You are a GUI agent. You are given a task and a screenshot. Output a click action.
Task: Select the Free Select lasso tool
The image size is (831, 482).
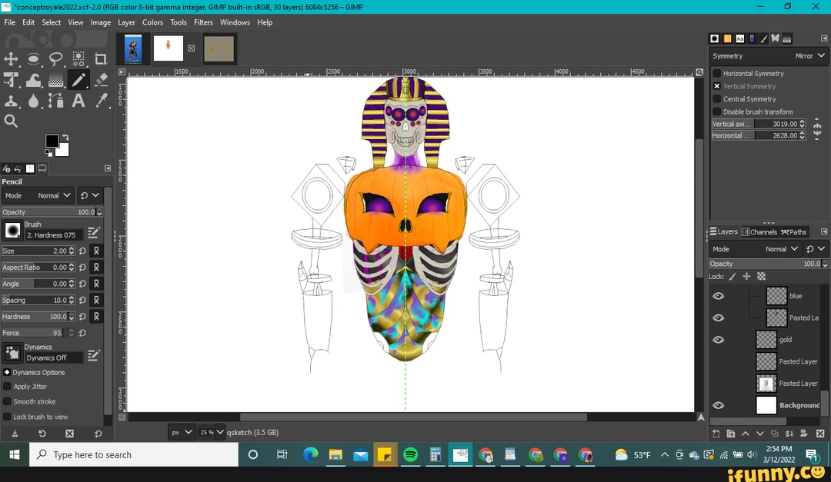pyautogui.click(x=56, y=59)
